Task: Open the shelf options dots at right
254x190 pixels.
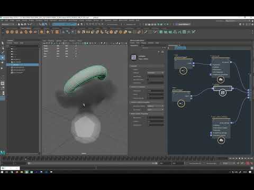Action: [252, 32]
